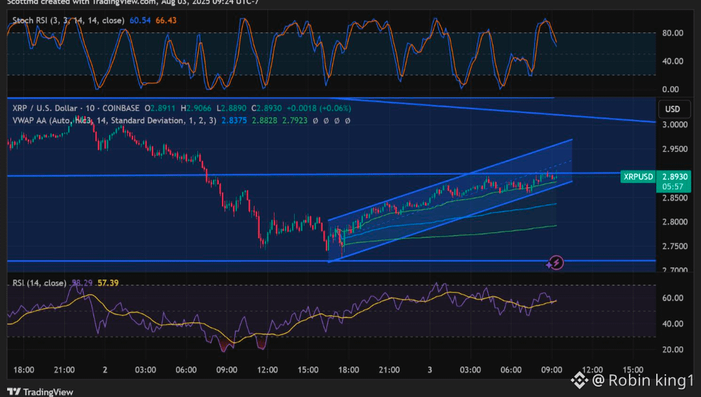
Task: Click the TradingView logo at bottom left
Action: tap(40, 392)
